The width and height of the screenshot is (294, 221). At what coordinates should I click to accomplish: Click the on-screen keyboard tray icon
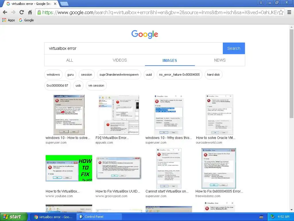[x=261, y=217]
